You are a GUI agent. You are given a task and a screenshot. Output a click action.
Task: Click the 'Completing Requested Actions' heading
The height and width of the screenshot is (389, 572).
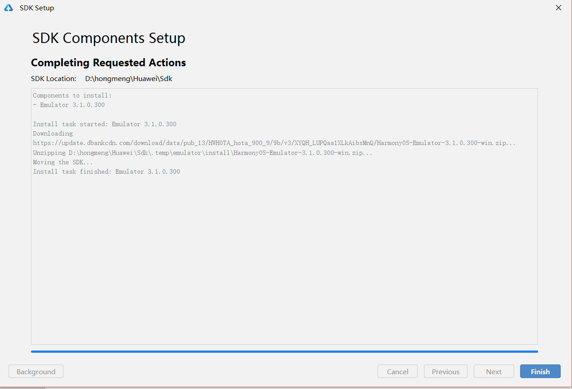click(x=108, y=63)
